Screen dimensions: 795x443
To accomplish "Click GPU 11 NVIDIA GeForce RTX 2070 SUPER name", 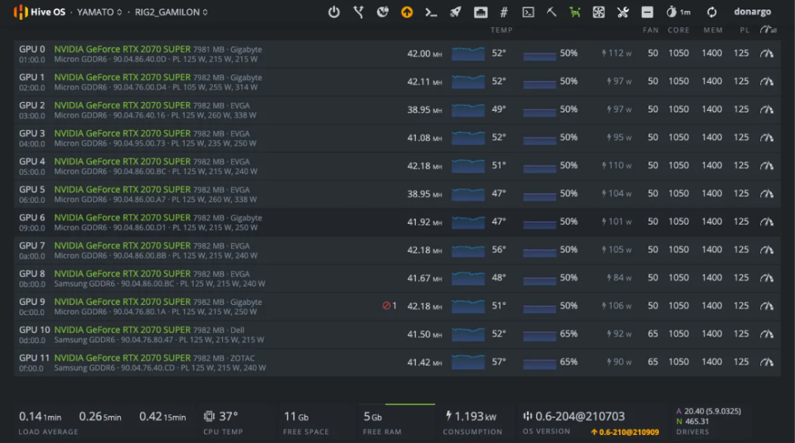I will coord(122,358).
